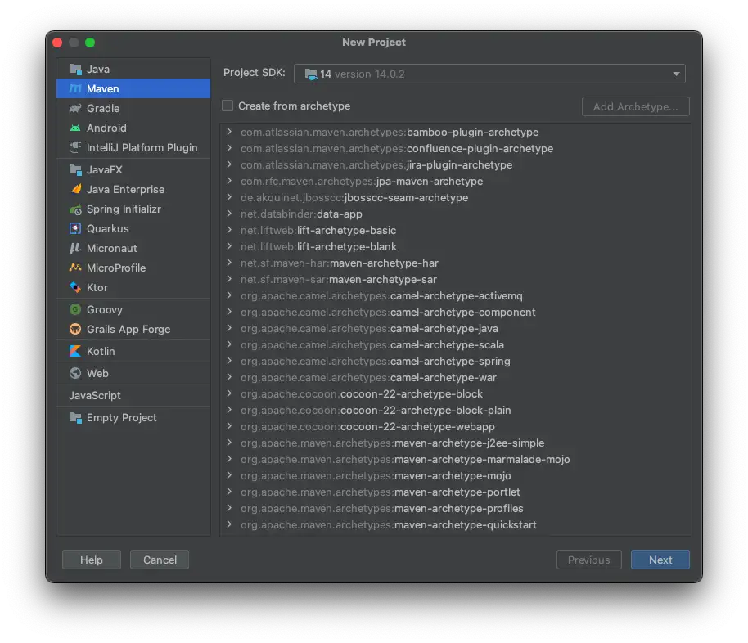Screen dimensions: 748x643
Task: Expand net.databinder data-app chevron
Action: (x=229, y=214)
